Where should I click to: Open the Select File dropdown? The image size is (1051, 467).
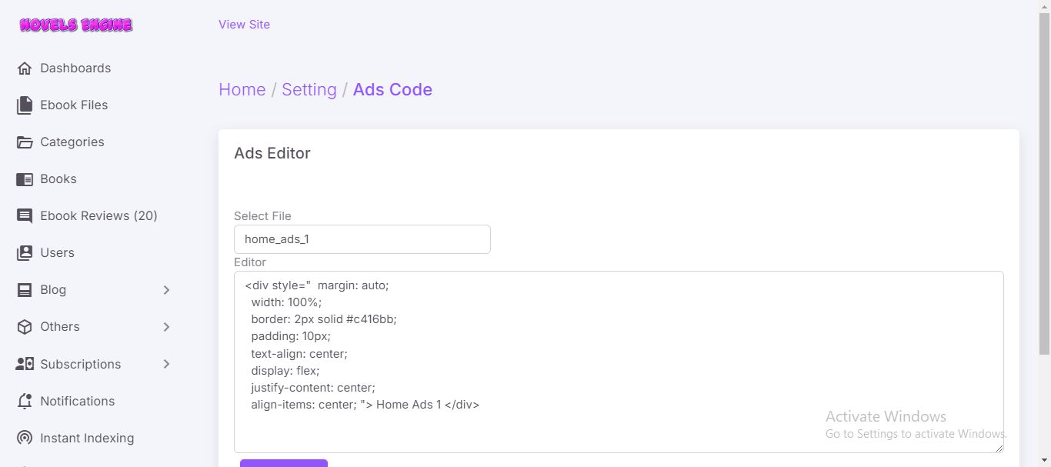click(362, 239)
